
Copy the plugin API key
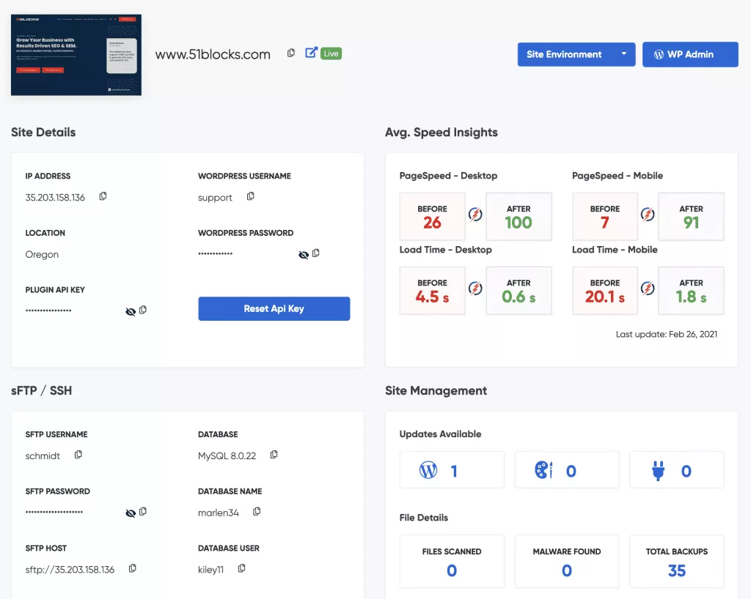143,310
